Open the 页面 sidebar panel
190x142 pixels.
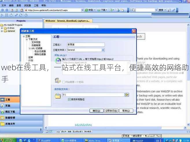pyautogui.click(x=10, y=106)
